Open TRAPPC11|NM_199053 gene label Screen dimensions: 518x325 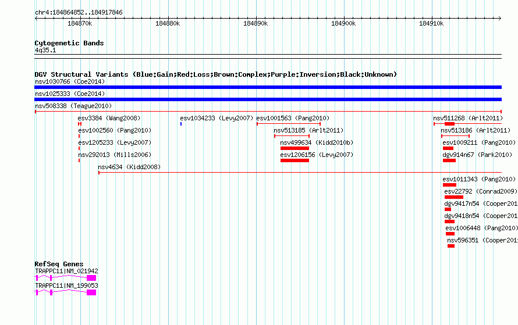(x=66, y=285)
